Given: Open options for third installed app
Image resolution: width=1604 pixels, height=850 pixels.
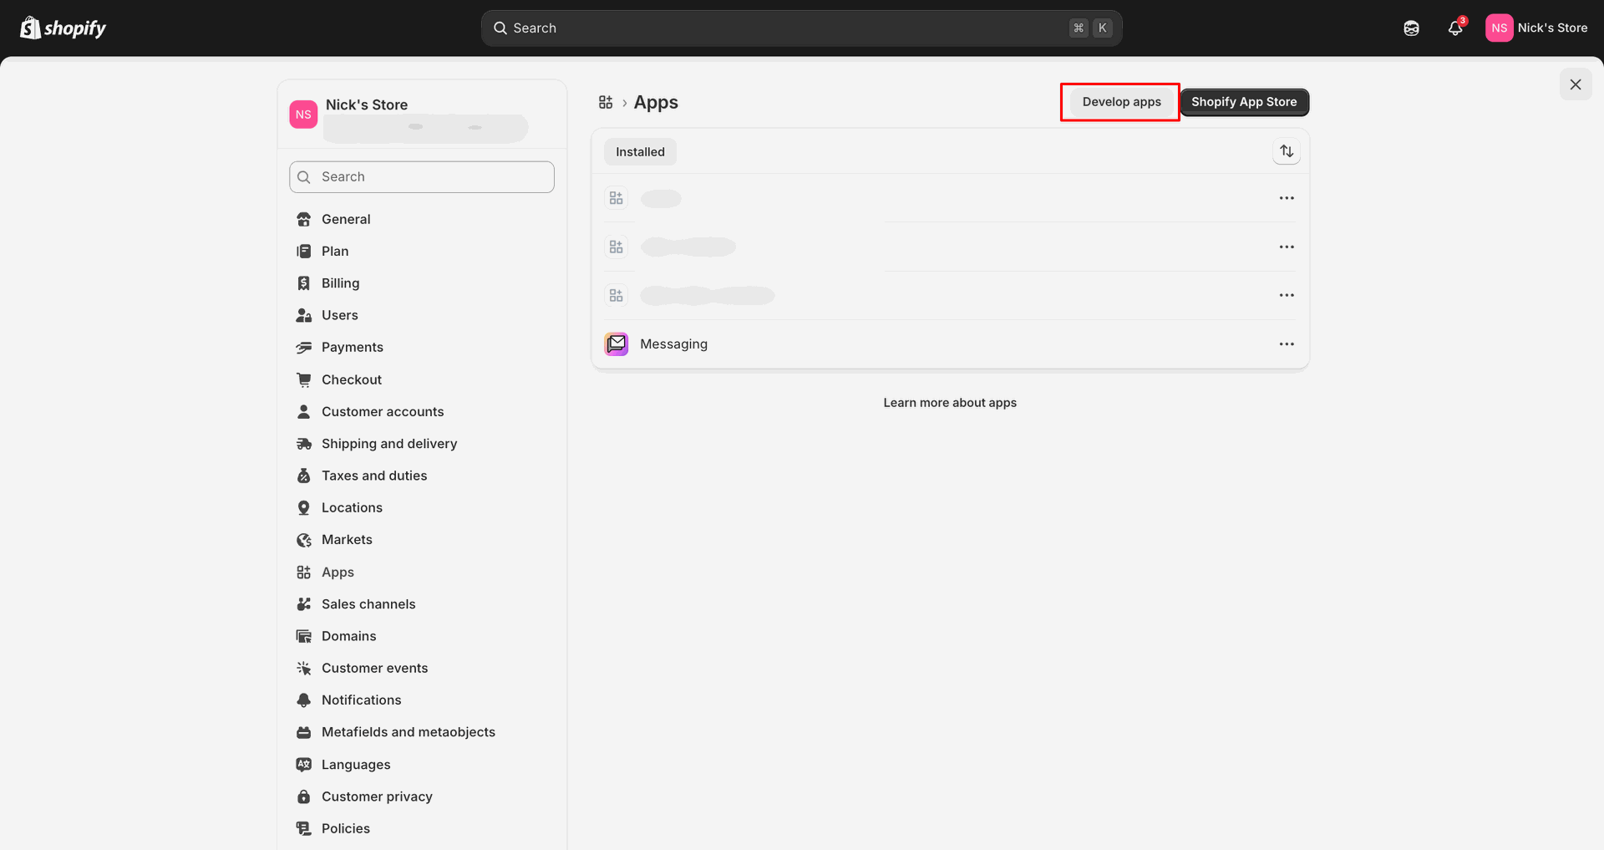Looking at the screenshot, I should (x=1287, y=295).
